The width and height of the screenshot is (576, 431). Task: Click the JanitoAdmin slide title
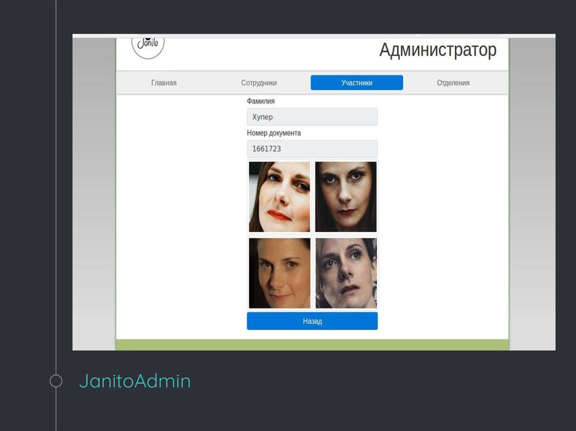point(134,381)
